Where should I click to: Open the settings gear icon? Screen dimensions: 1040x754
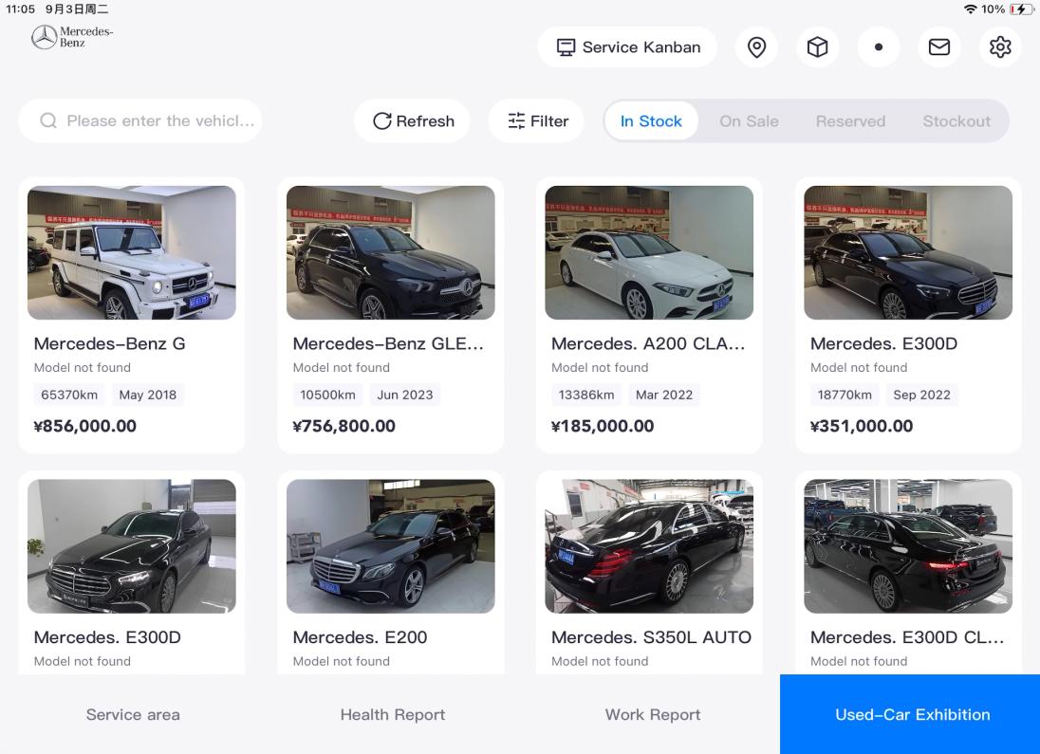coord(1000,47)
